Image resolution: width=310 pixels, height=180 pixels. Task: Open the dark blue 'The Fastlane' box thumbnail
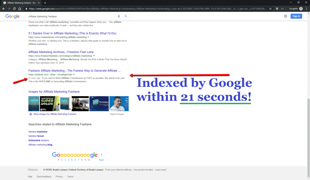pos(99,104)
